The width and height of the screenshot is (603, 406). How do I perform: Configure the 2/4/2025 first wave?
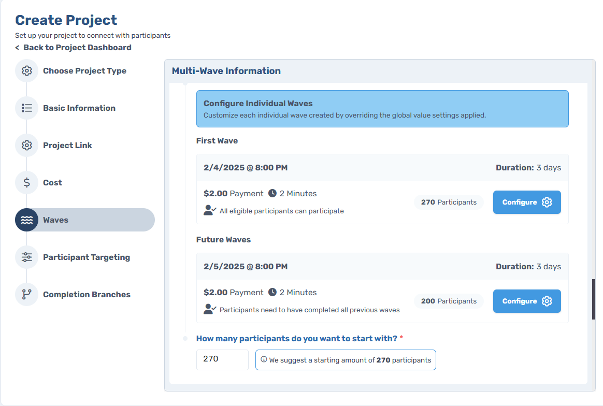pyautogui.click(x=527, y=202)
